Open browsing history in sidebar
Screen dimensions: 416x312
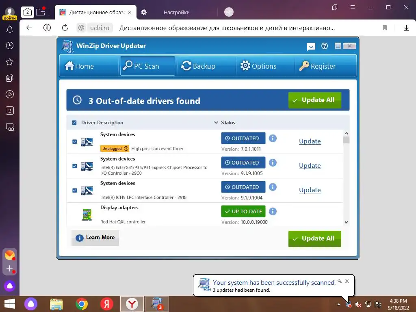(x=10, y=45)
